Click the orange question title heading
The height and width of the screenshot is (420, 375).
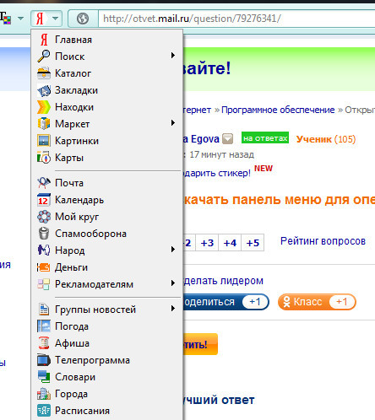(280, 200)
